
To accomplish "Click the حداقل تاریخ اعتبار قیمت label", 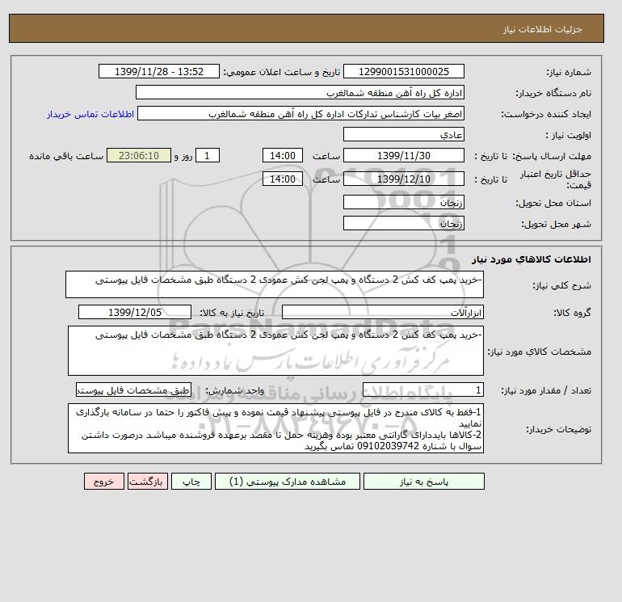I will click(556, 179).
